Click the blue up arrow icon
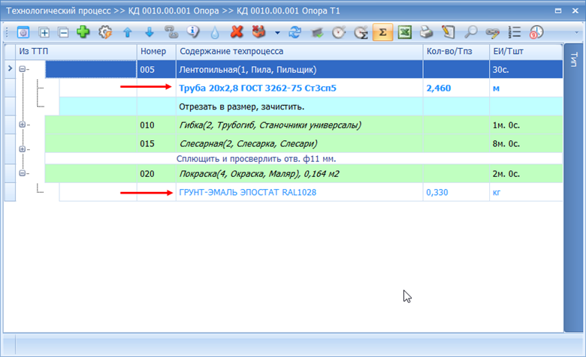Viewport: 586px width, 357px height. (128, 32)
